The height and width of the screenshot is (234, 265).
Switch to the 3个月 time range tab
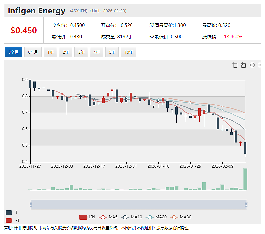tap(13, 52)
